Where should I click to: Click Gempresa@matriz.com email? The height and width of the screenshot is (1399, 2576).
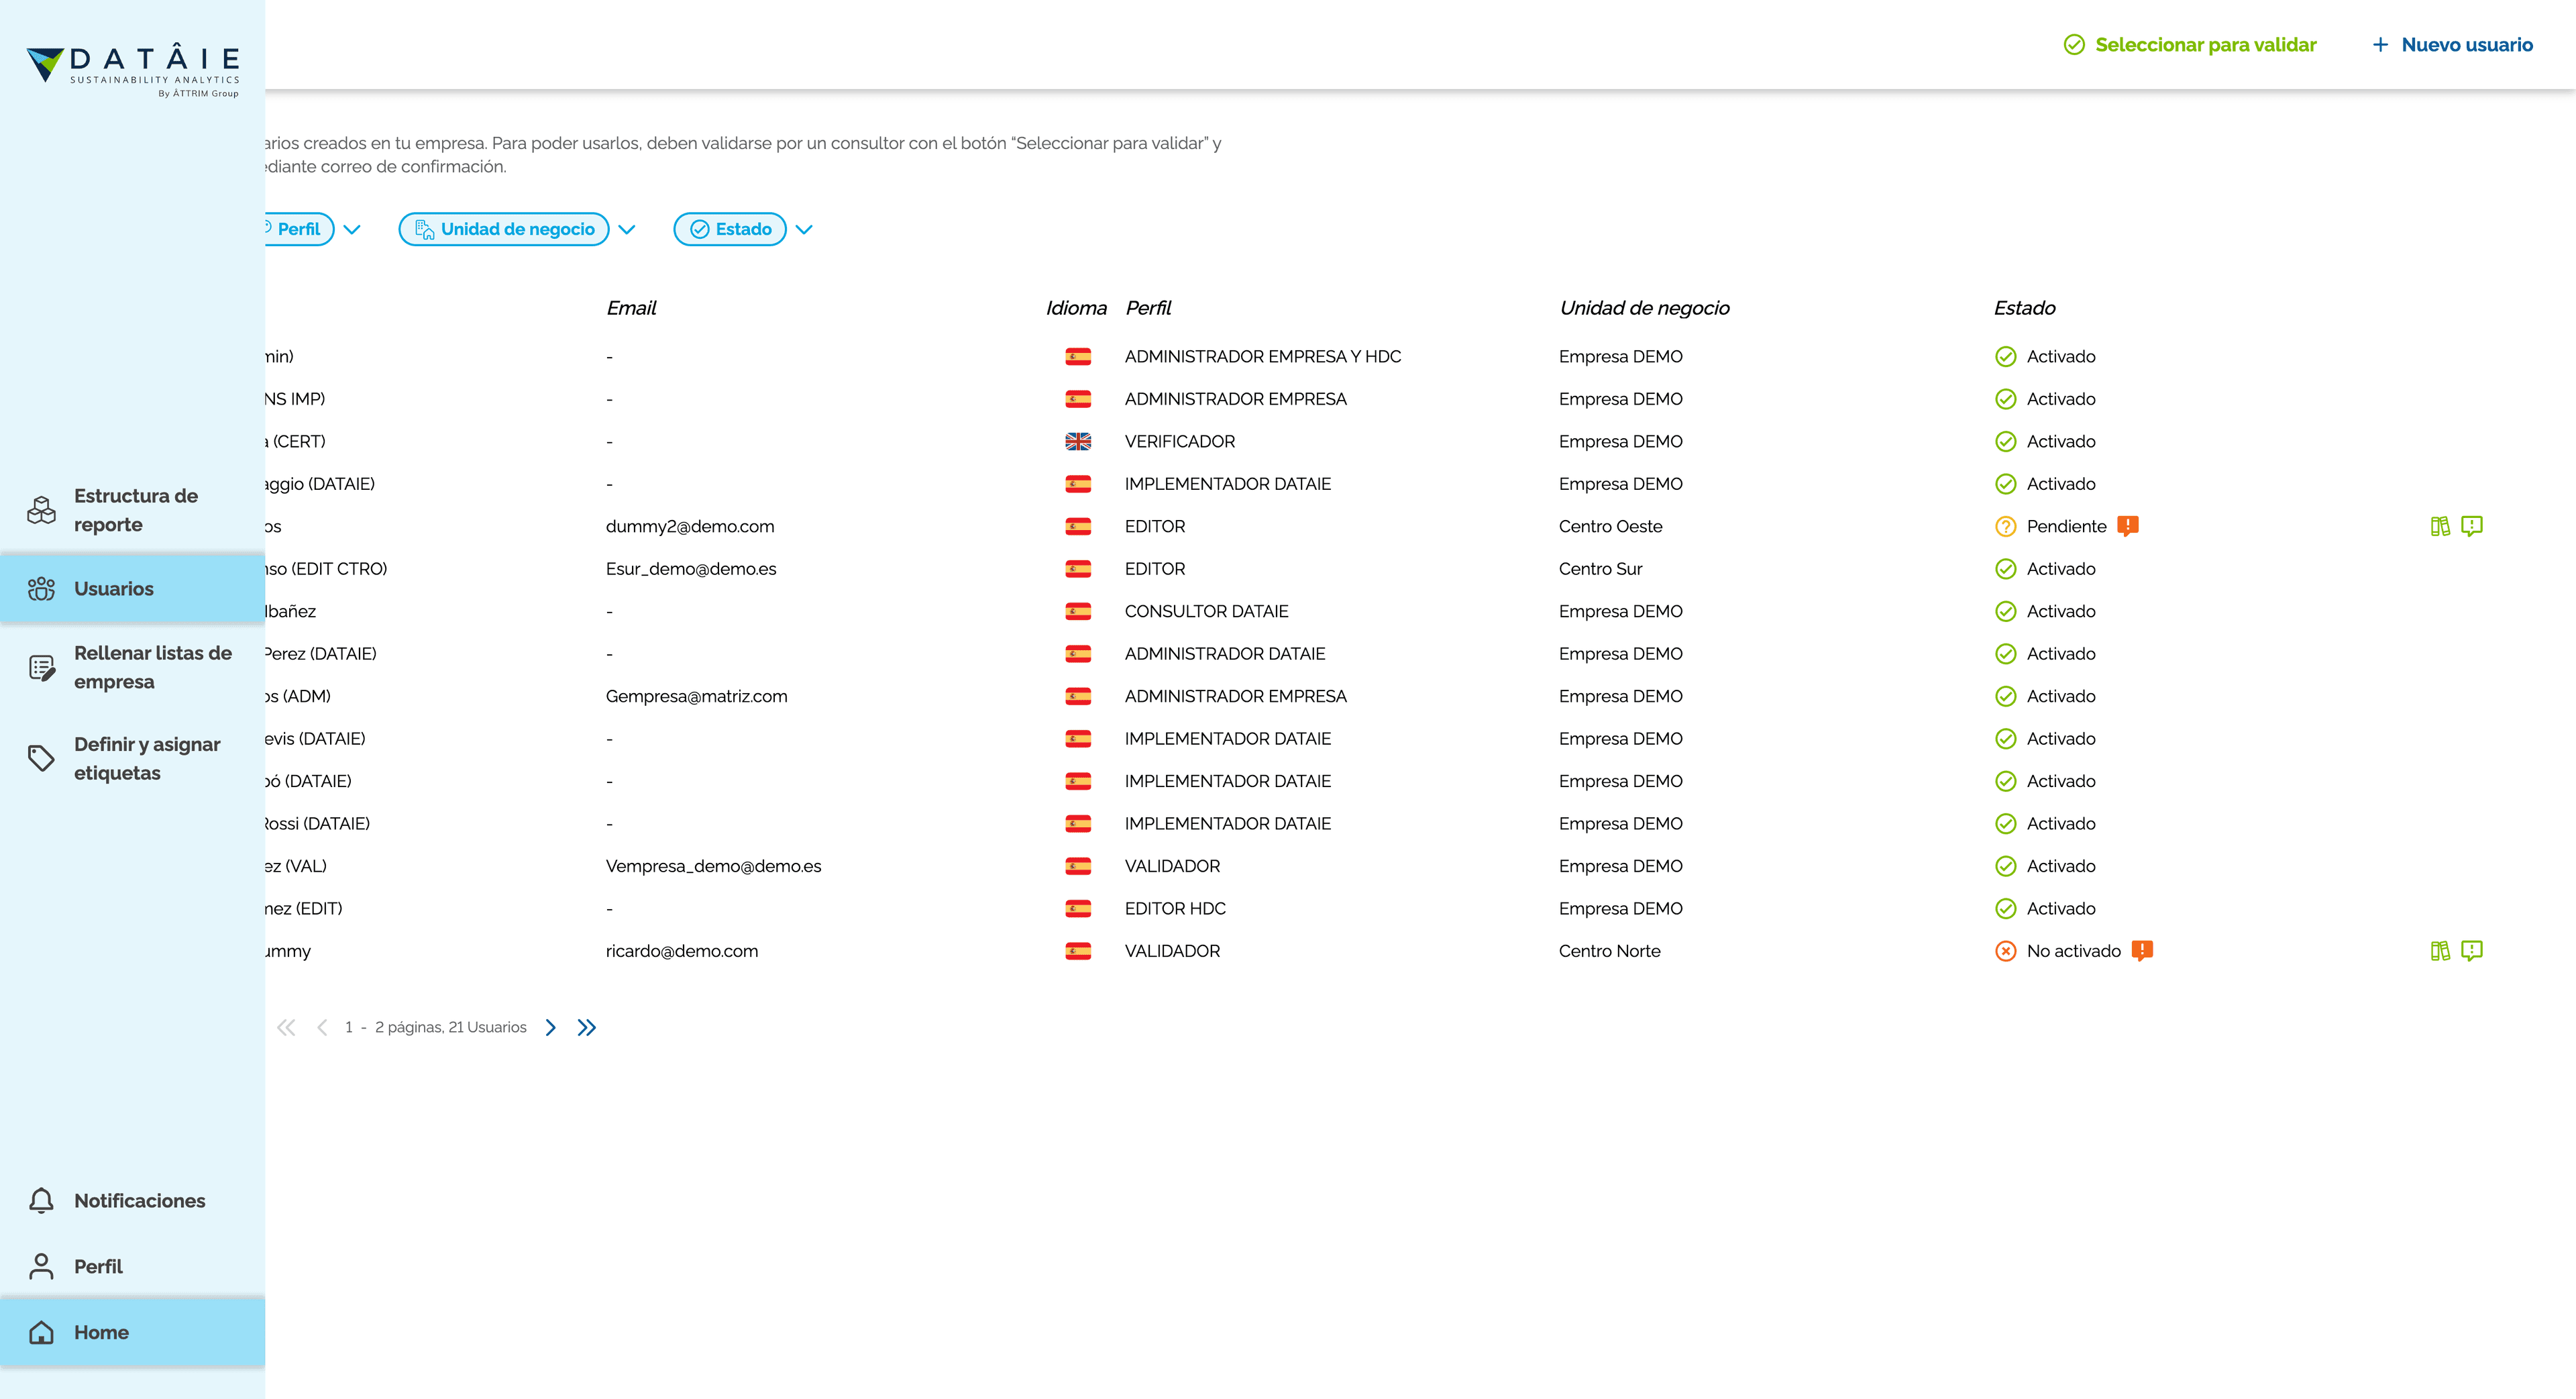696,696
